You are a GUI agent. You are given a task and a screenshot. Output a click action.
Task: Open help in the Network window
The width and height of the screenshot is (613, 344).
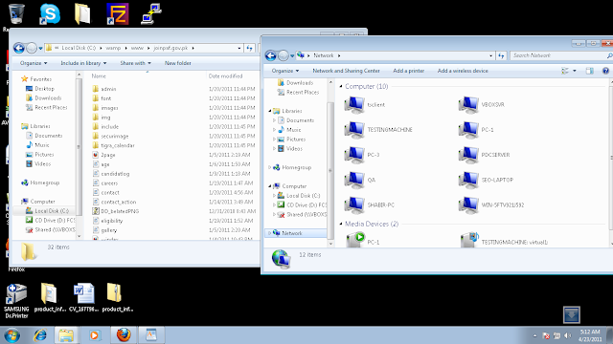coord(605,71)
